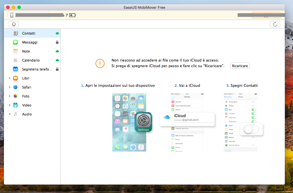Image resolution: width=293 pixels, height=193 pixels.
Task: Click the Messaggi speech bubble icon
Action: (15, 42)
